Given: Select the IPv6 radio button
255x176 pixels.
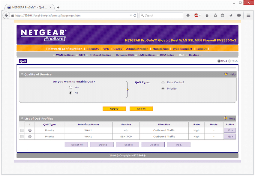Looking at the screenshot, I should click(229, 61).
